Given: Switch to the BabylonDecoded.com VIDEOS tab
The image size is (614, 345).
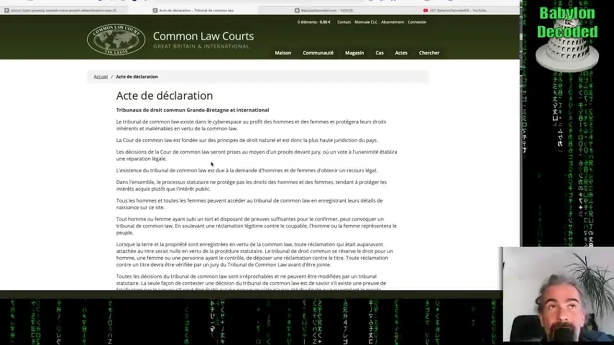Looking at the screenshot, I should [324, 10].
